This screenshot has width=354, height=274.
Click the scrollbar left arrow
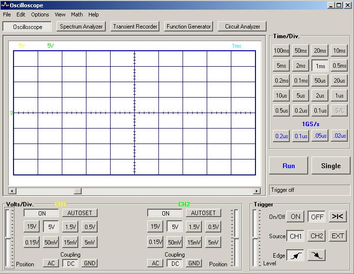coord(12,191)
